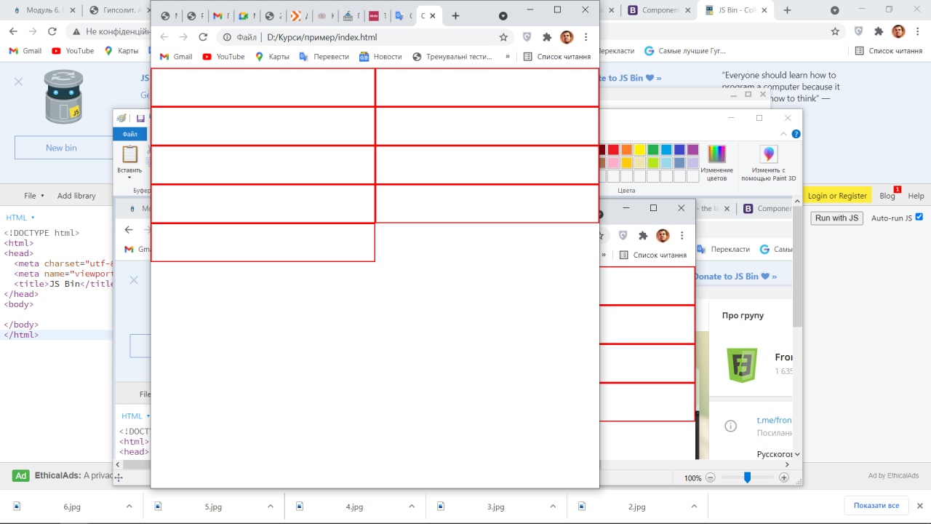Toggle Auto-run JS checkbox
The image size is (931, 524).
coord(919,217)
